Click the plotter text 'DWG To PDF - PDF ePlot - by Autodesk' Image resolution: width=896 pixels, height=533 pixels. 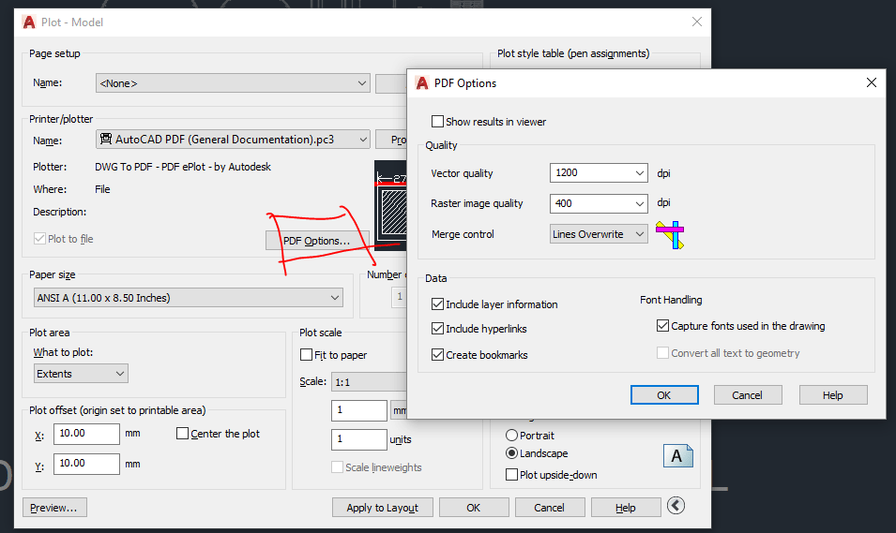coord(183,167)
